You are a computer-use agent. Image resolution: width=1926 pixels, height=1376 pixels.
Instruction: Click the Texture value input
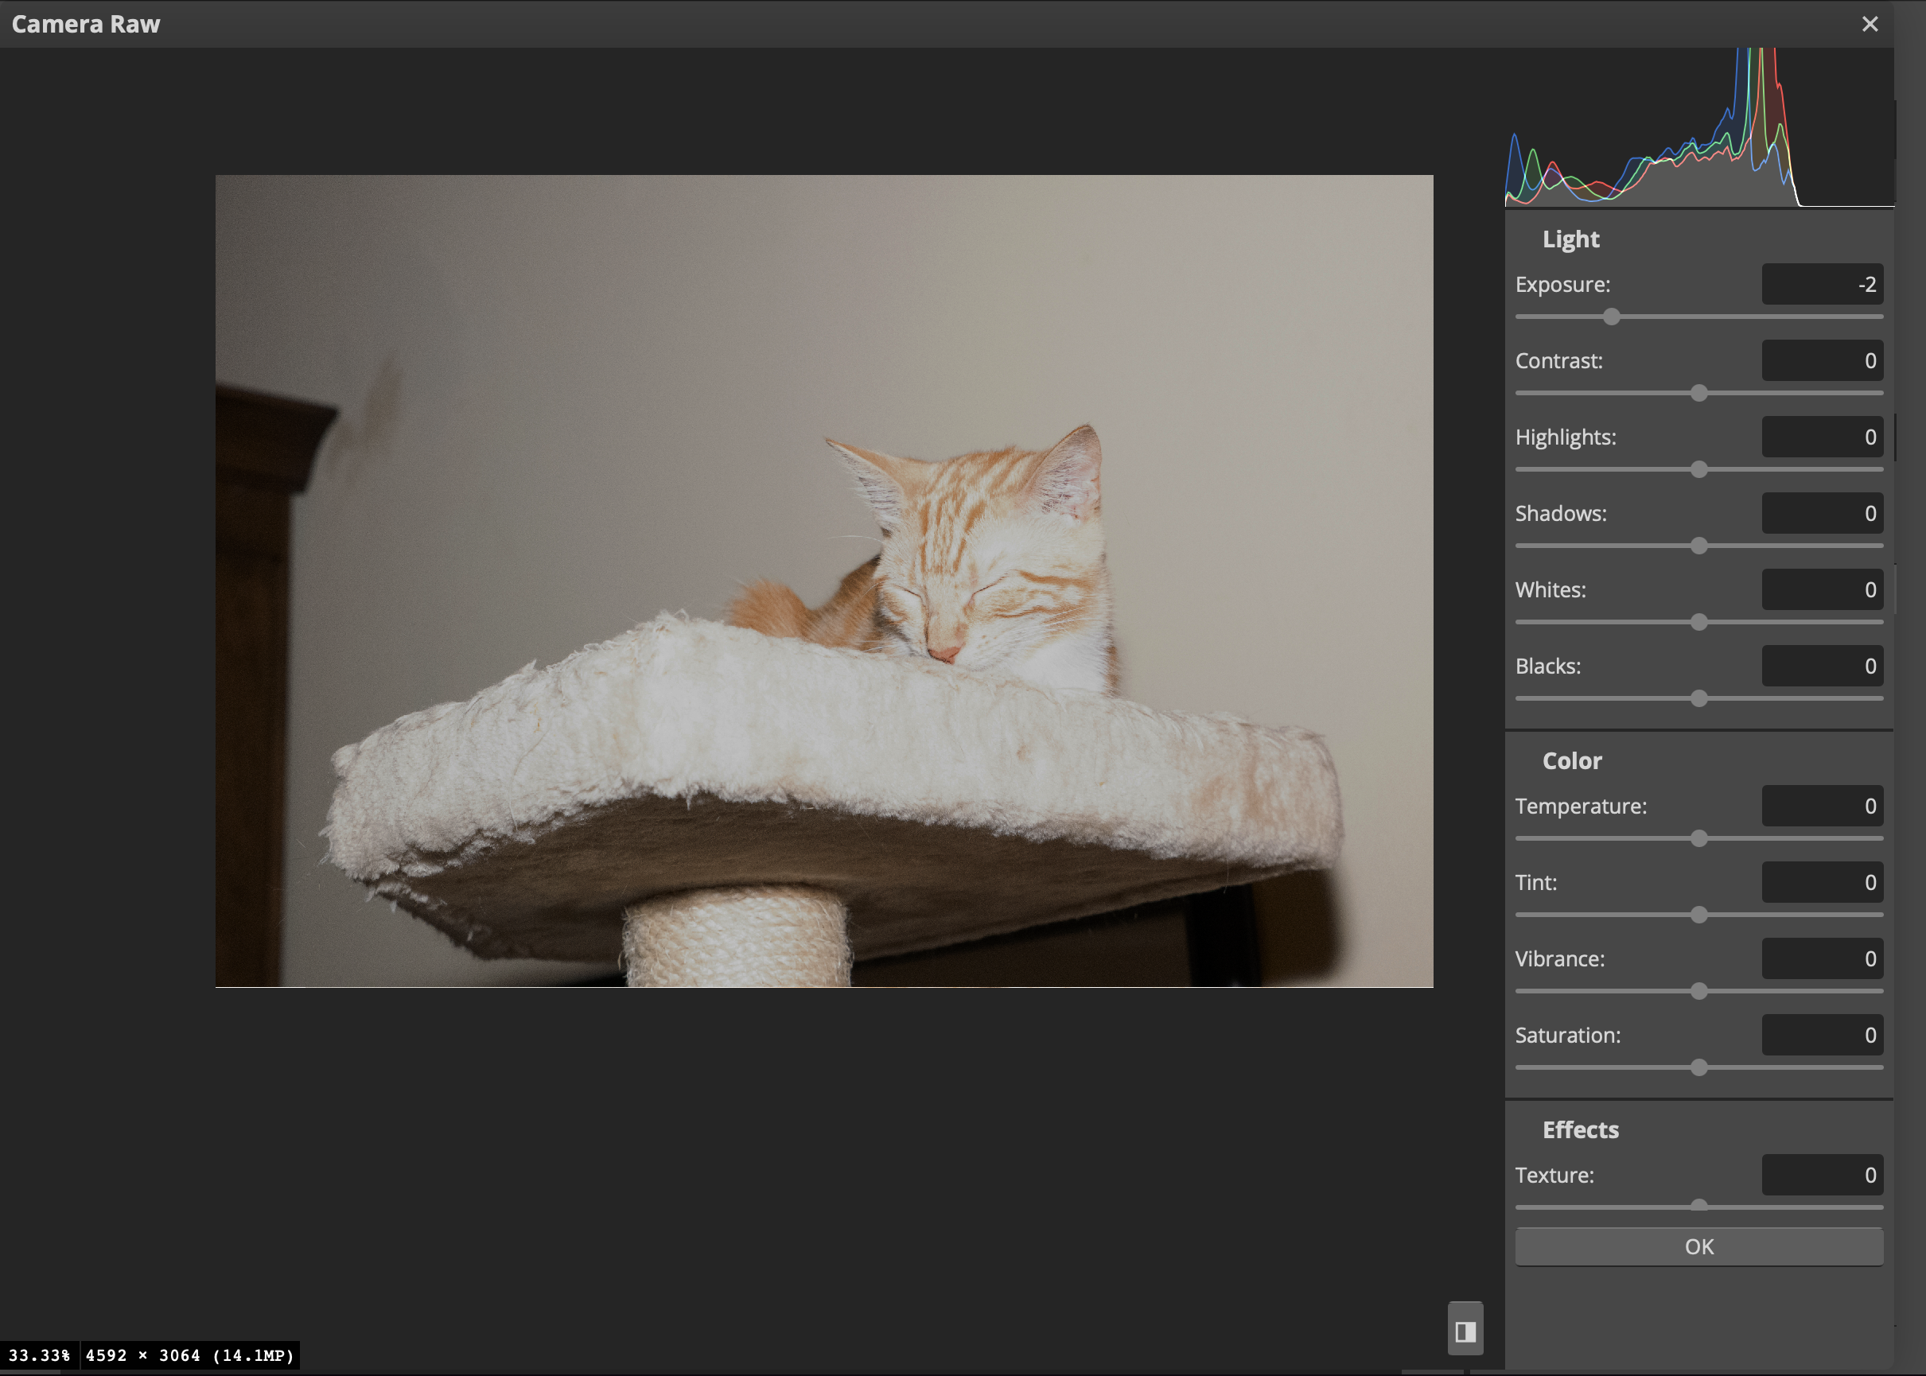[1822, 1176]
